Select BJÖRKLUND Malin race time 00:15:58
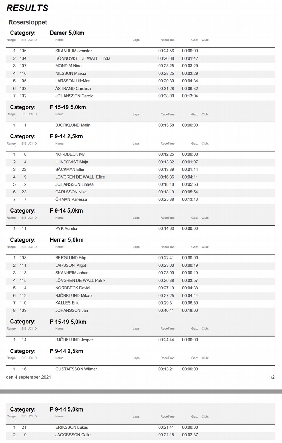The width and height of the screenshot is (282, 443). (166, 125)
